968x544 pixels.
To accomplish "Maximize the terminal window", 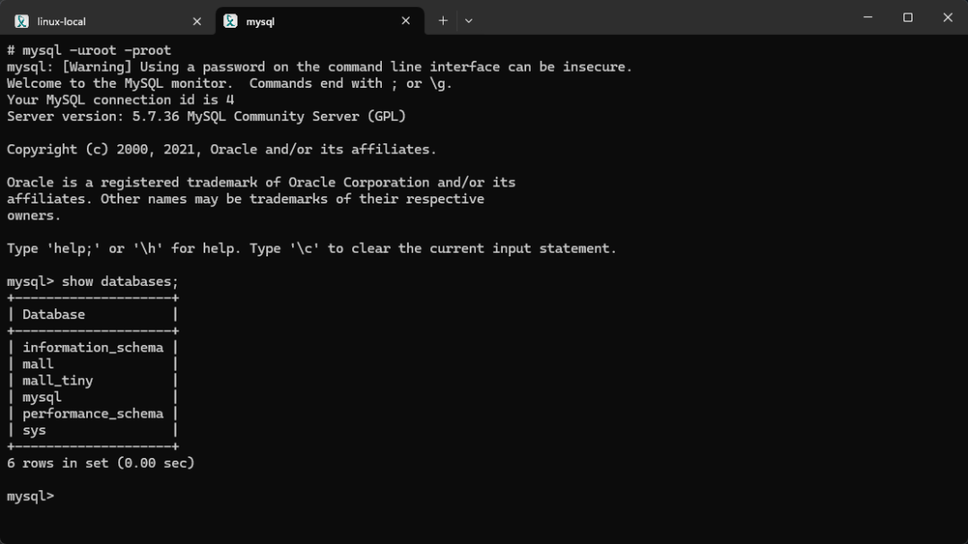I will coord(907,17).
